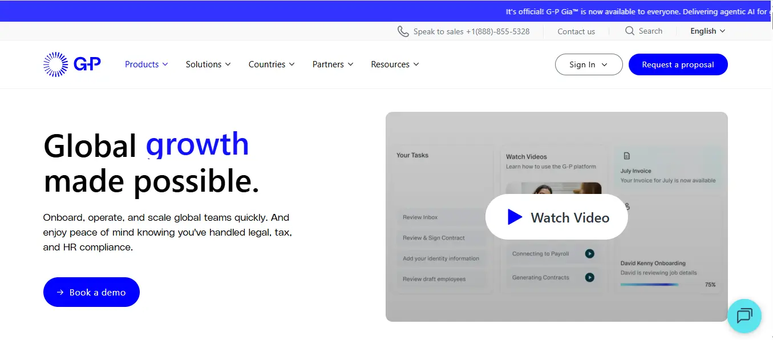Viewport: 773px width, 340px height.
Task: Click the arrow icon in Book a demo
Action: click(x=60, y=292)
